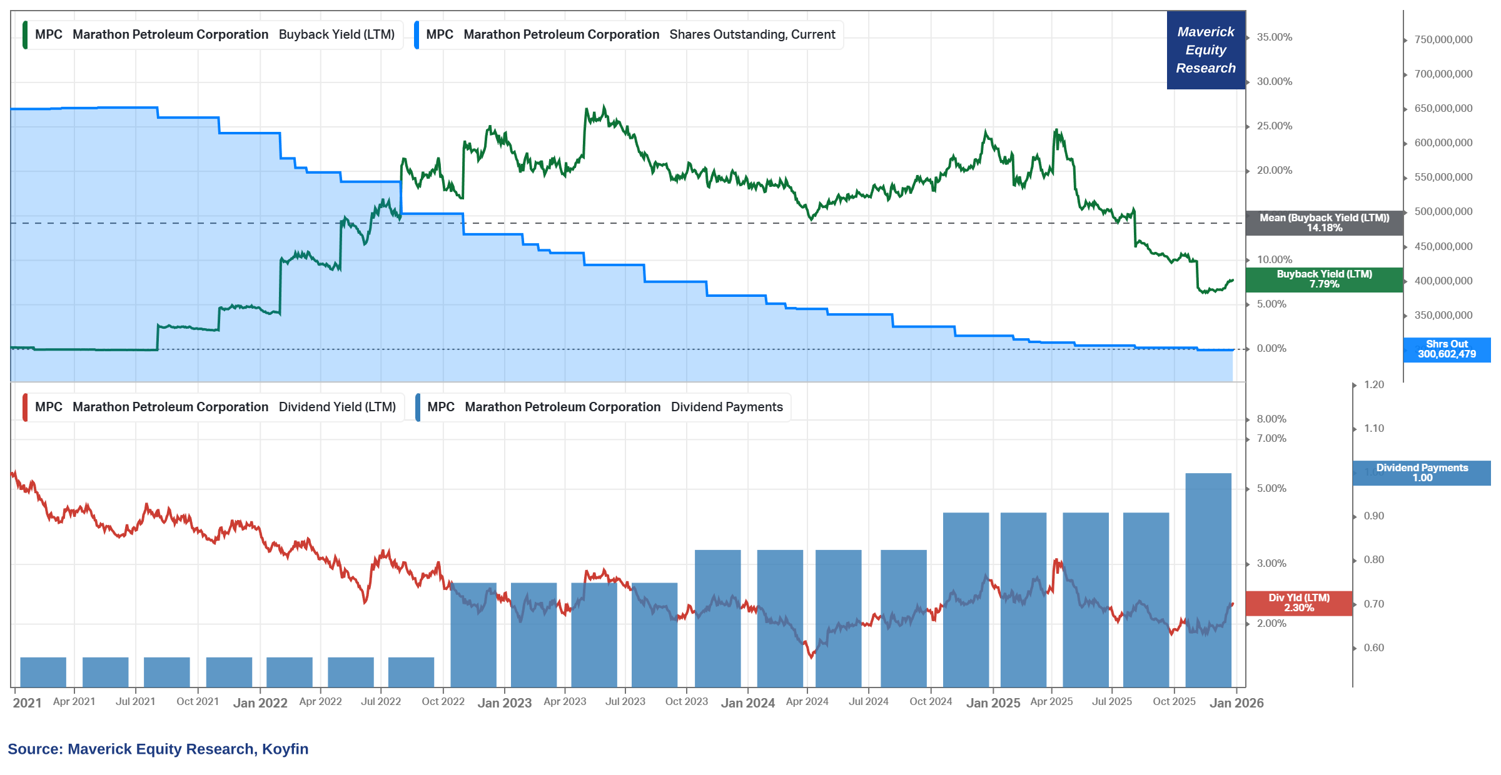
Task: Click the 750,000,000 shares axis tick
Action: (1443, 40)
